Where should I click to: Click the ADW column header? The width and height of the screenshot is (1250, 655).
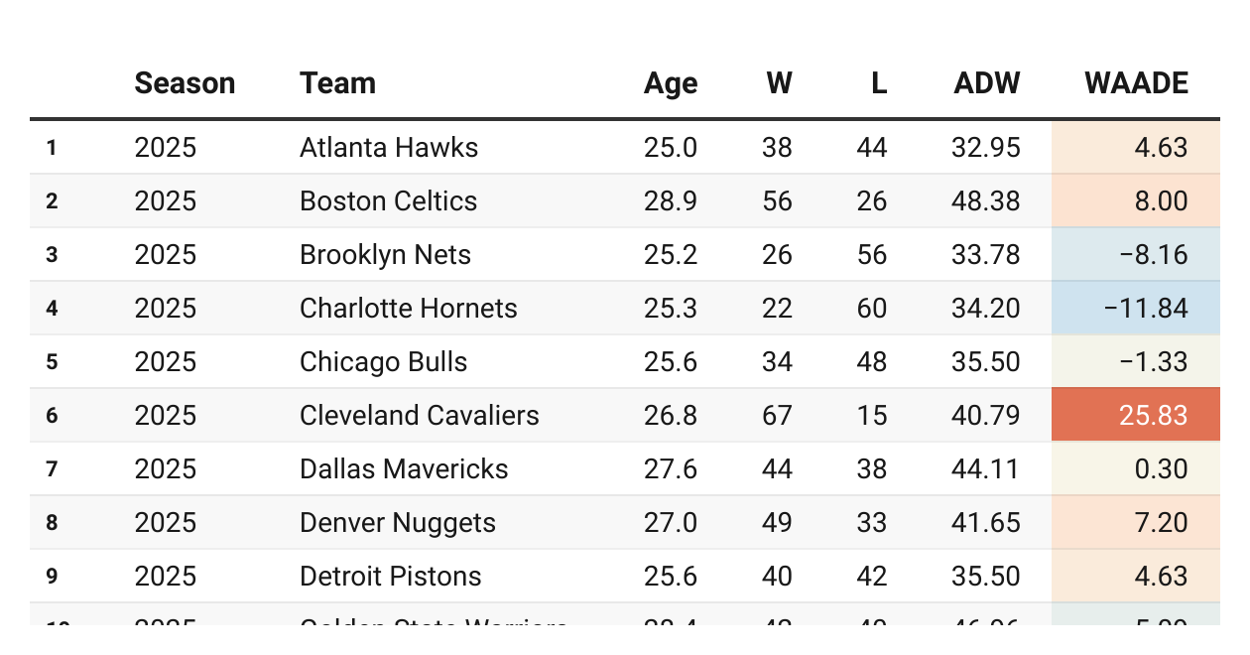click(987, 83)
